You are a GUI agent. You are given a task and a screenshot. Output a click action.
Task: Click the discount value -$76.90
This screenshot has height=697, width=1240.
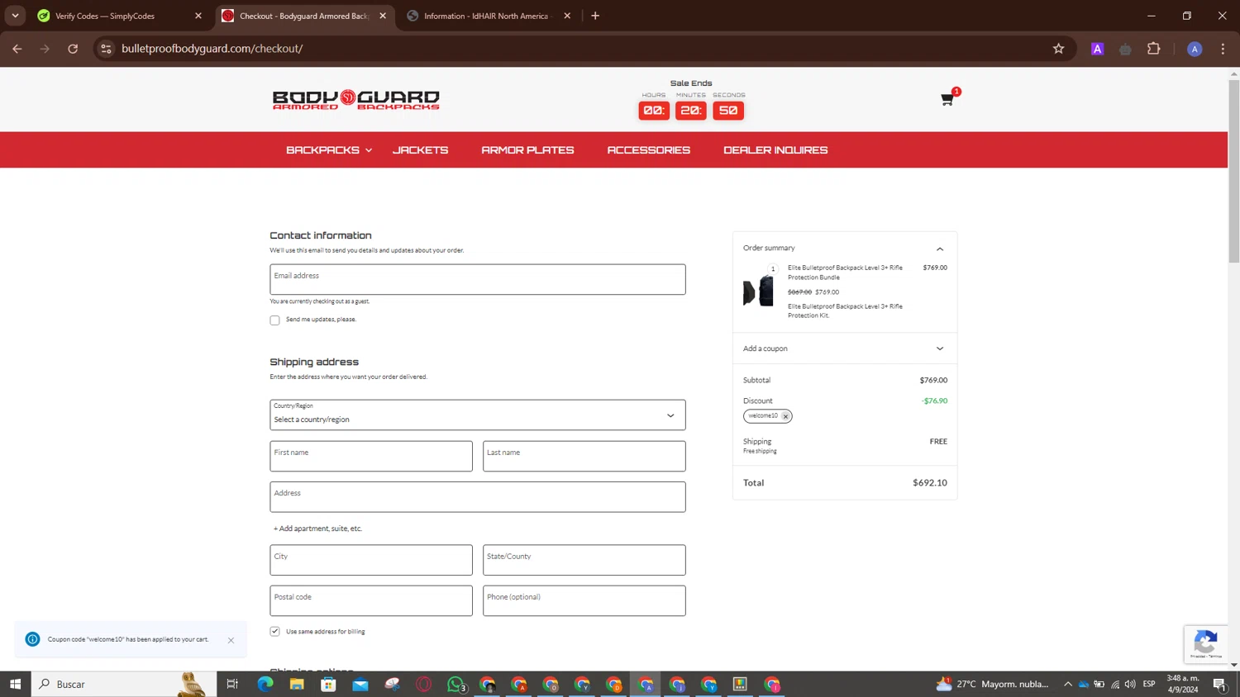click(935, 401)
